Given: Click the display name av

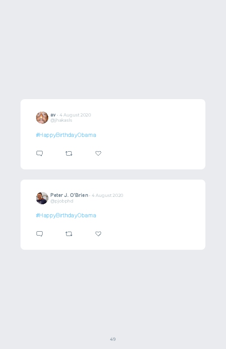Looking at the screenshot, I should tap(53, 115).
